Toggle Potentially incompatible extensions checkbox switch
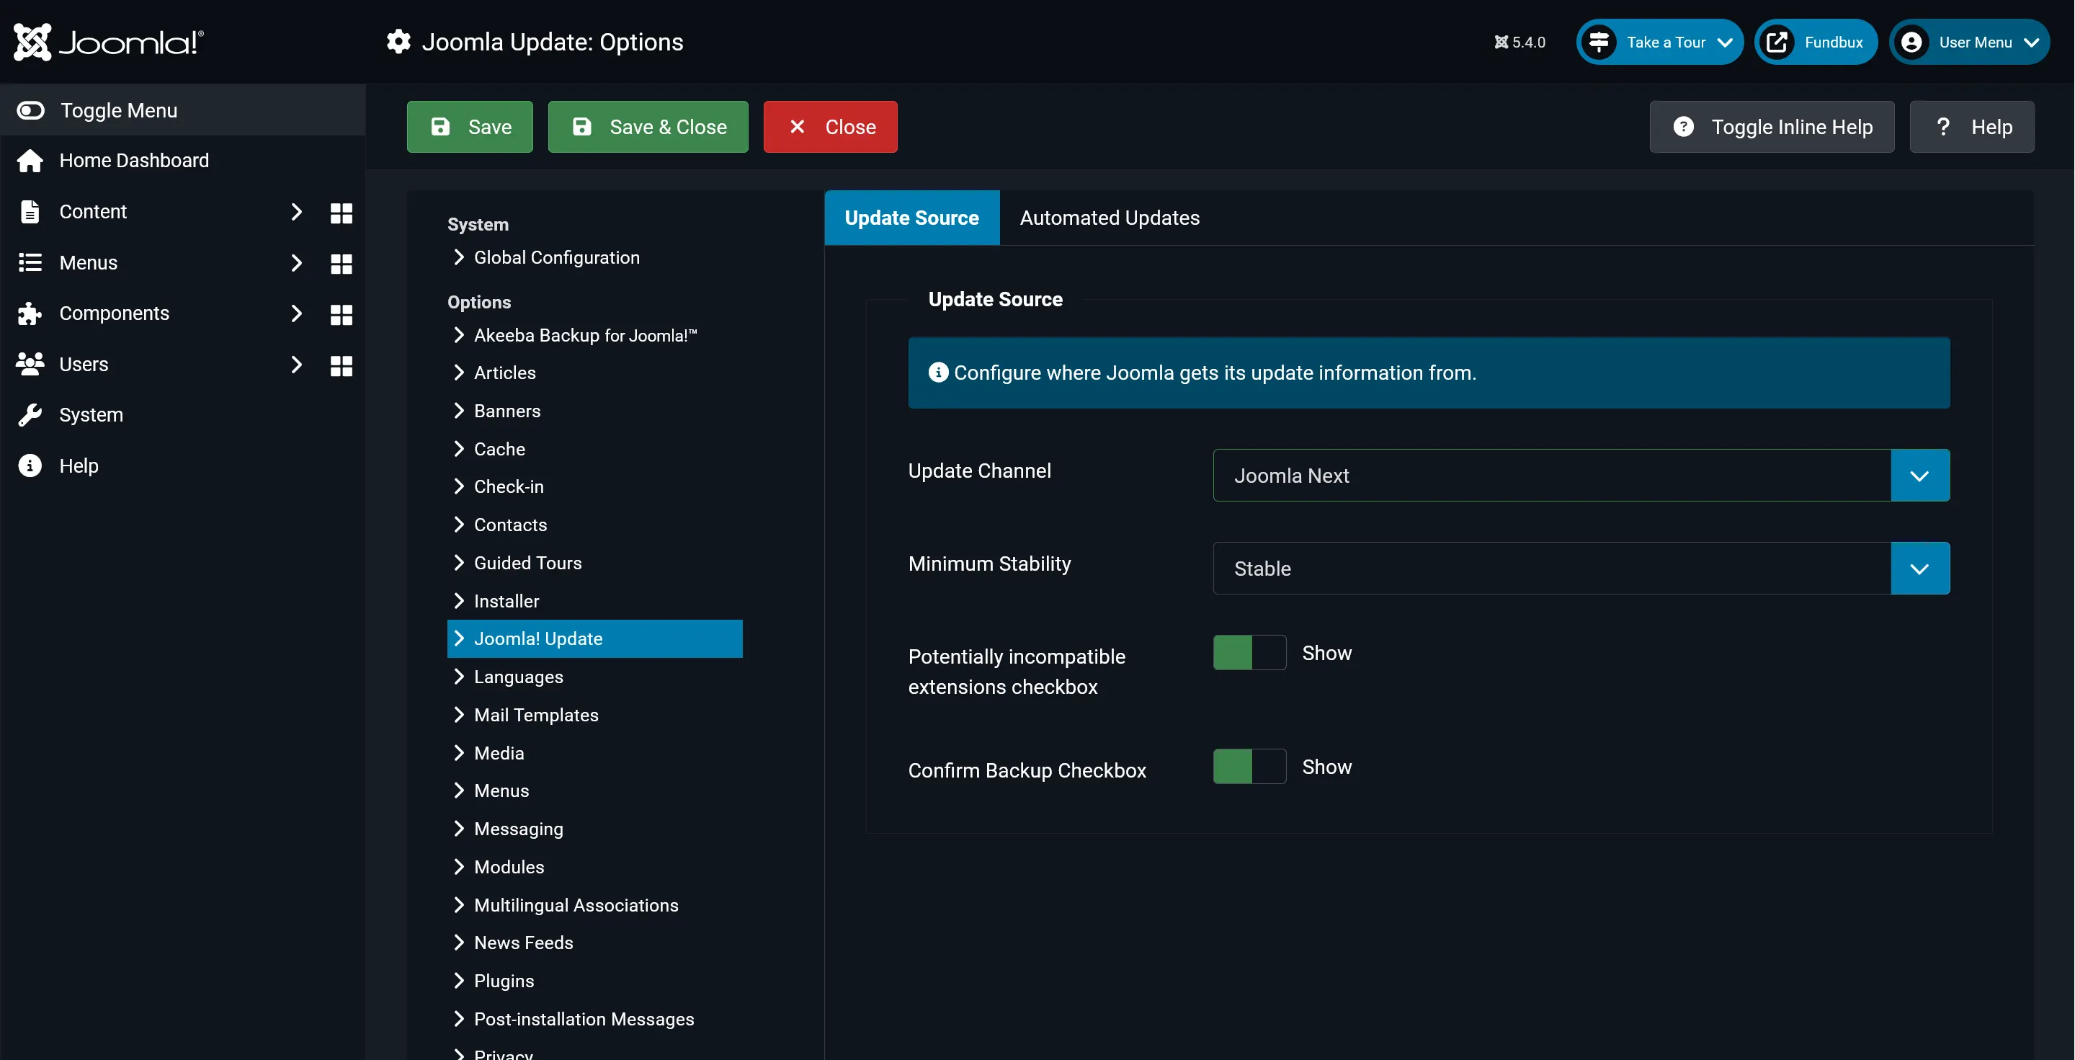This screenshot has width=2075, height=1060. point(1249,652)
